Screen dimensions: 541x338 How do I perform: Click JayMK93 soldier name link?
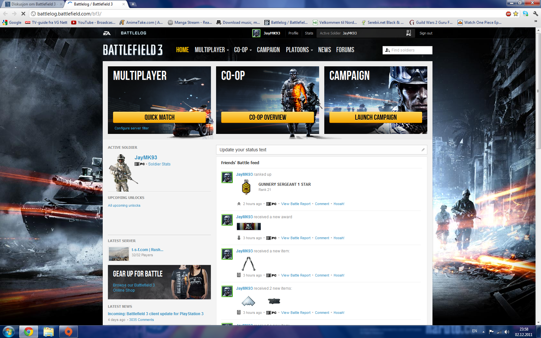pyautogui.click(x=146, y=157)
